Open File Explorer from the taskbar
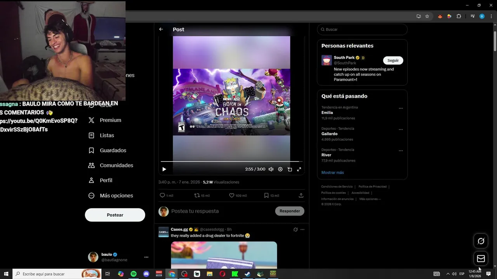The image size is (497, 279). point(210,274)
